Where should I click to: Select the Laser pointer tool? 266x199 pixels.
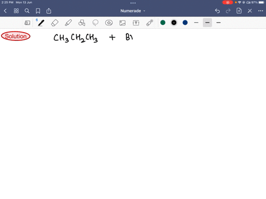coord(150,23)
